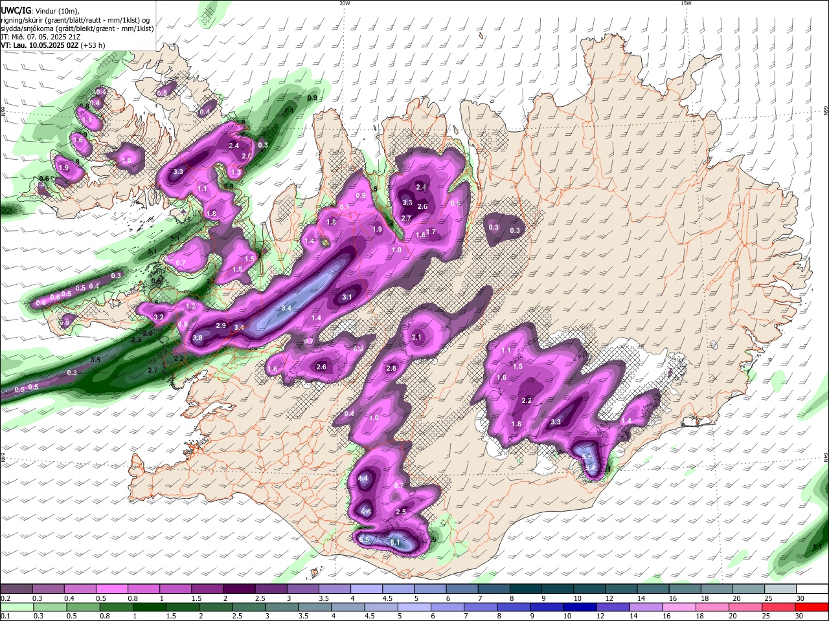Click the 2.8 precipitation value on the map
829x621 pixels.
click(x=391, y=368)
